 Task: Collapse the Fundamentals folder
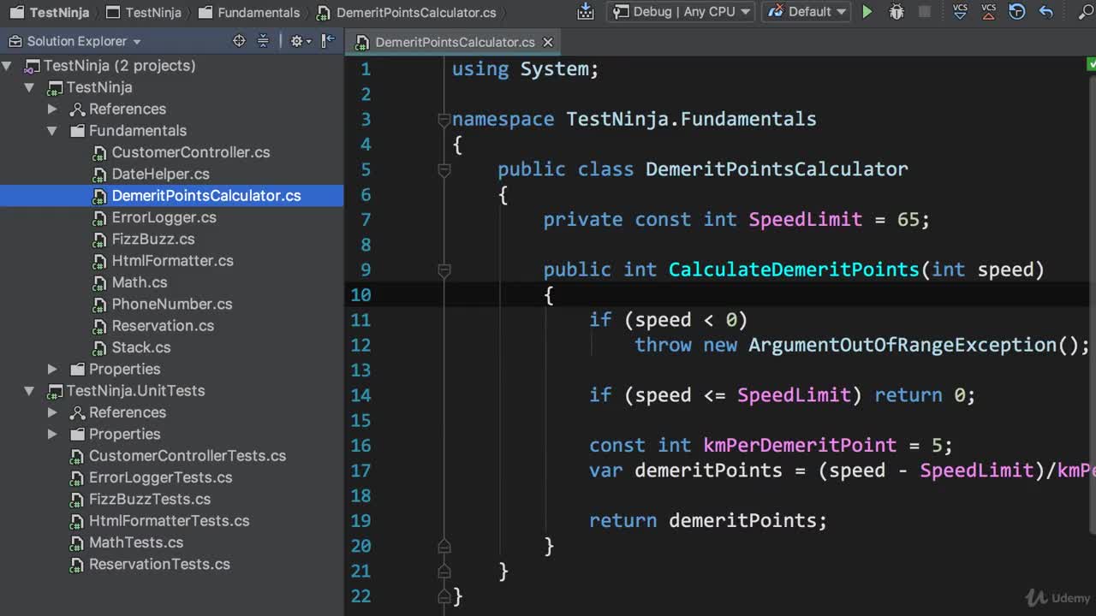pos(52,131)
